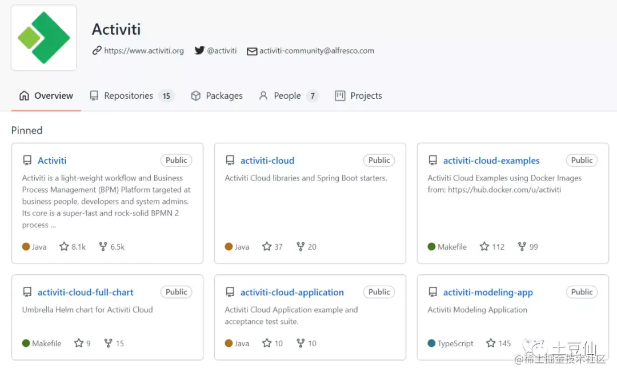617x376 pixels.
Task: Click the email envelope icon
Action: click(252, 51)
